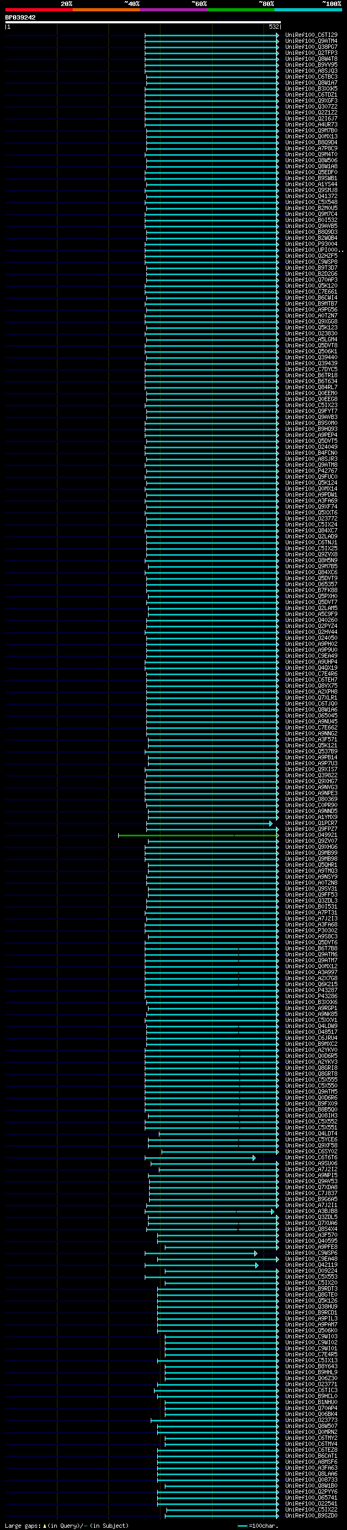Select the UniRef100_B9T3D7 label

(x=311, y=268)
